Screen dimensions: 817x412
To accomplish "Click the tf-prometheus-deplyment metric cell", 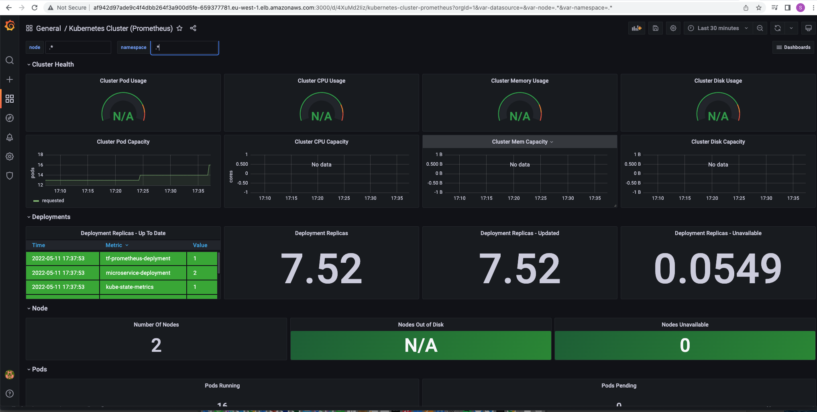I will click(143, 258).
